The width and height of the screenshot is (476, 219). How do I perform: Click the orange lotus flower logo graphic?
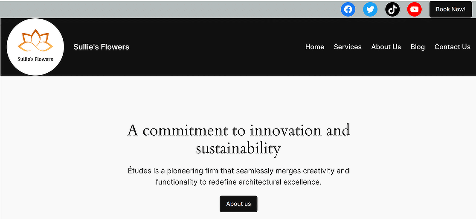click(x=35, y=42)
